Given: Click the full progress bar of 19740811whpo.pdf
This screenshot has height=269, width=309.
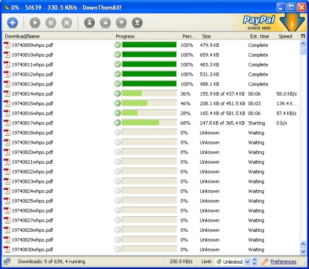Looking at the screenshot, I should [x=149, y=64].
